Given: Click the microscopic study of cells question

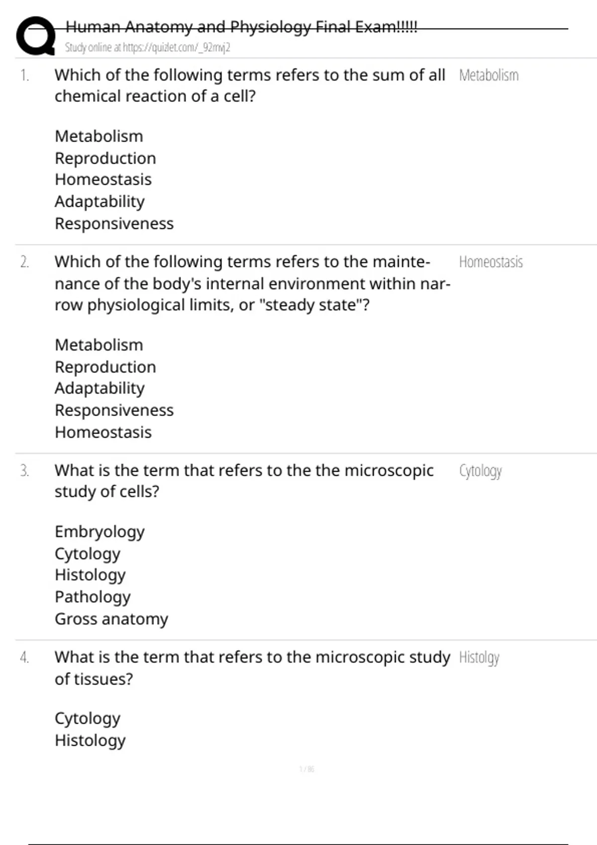Looking at the screenshot, I should coord(244,481).
